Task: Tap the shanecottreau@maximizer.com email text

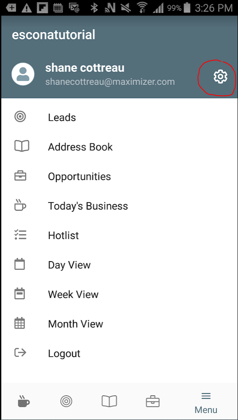Action: (110, 81)
